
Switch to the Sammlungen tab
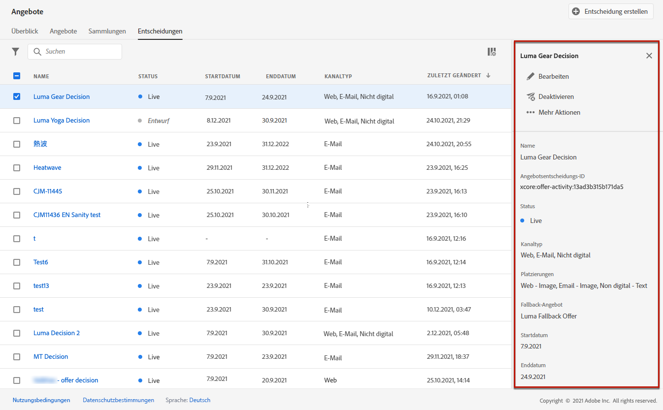107,31
